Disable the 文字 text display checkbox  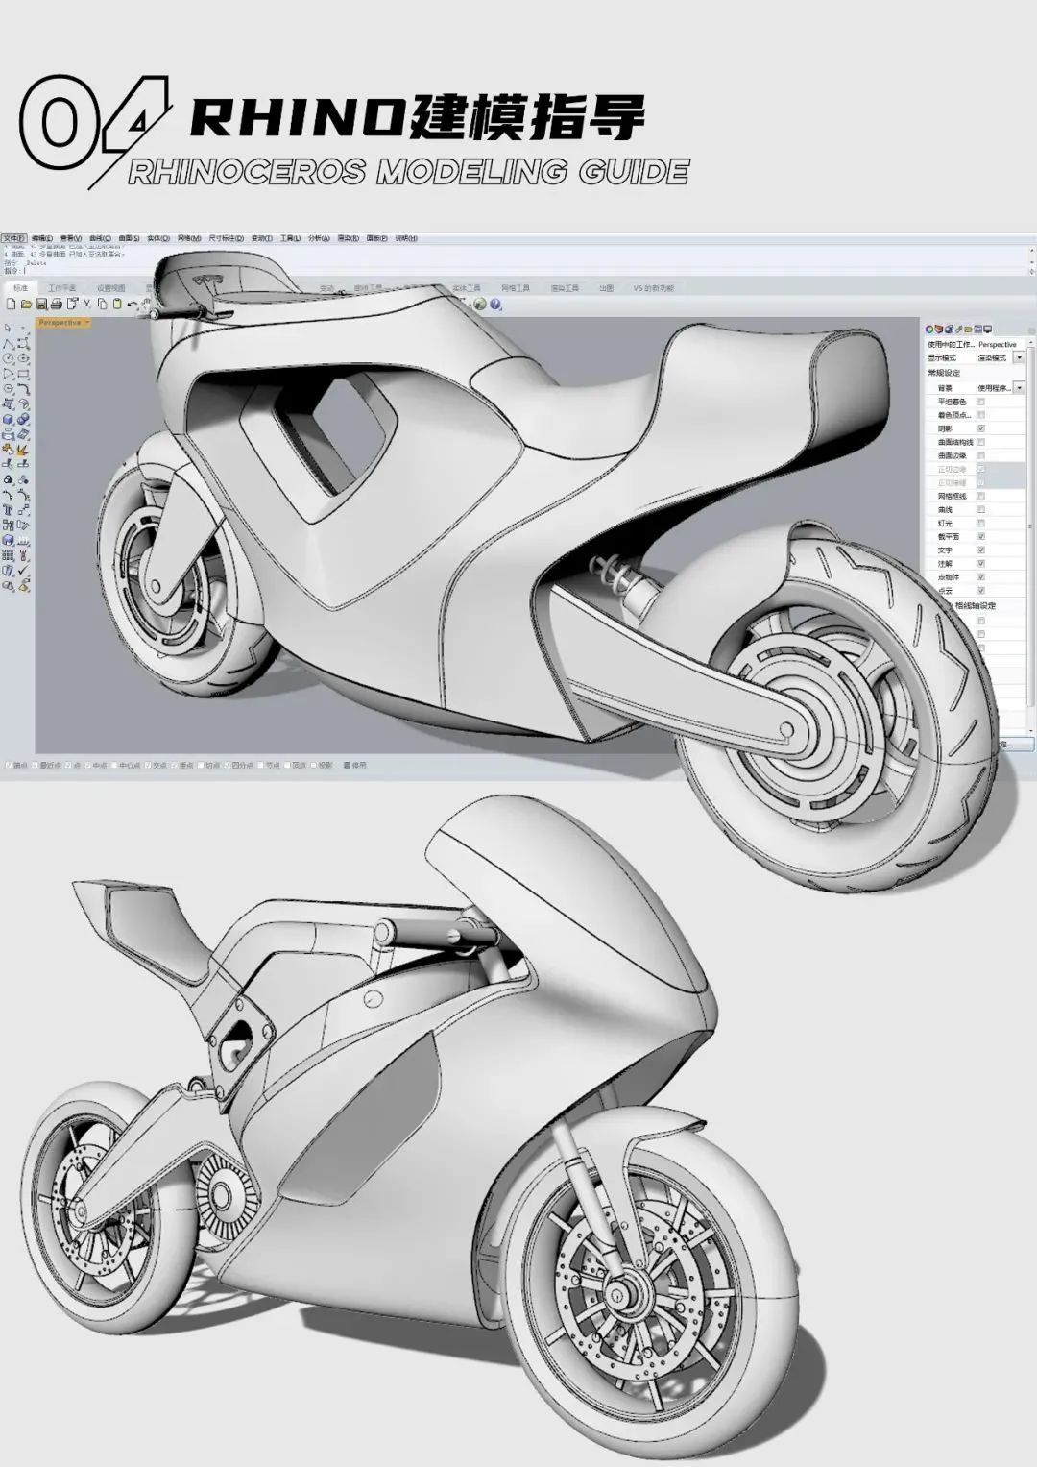[x=980, y=549]
